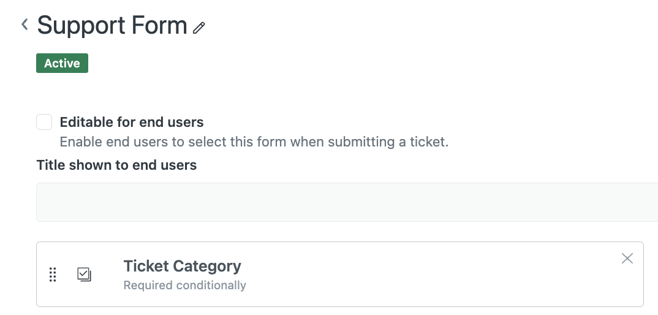Click the checkbox field-type icon in Ticket Category

pyautogui.click(x=84, y=275)
